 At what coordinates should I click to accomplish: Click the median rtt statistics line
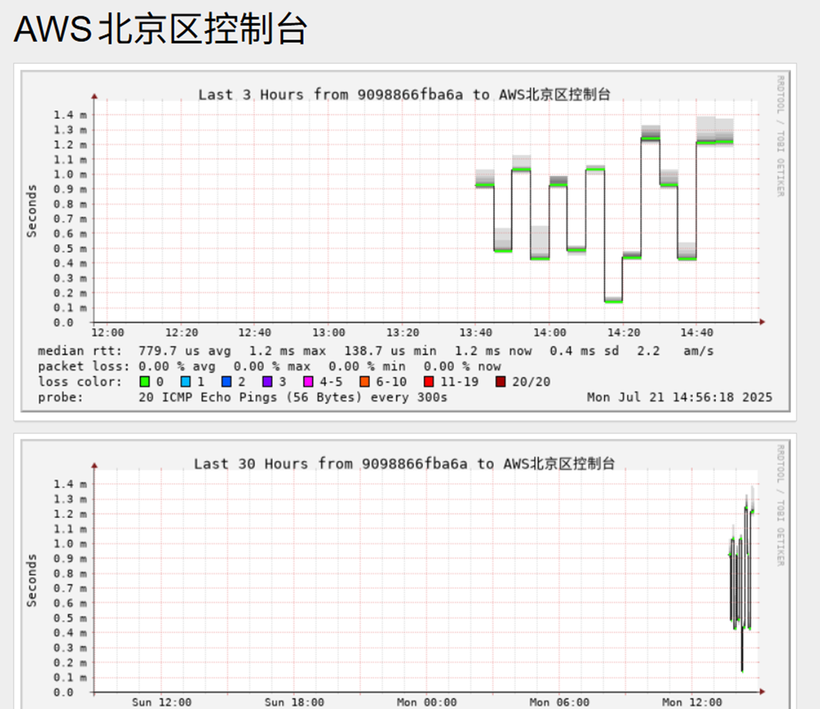tap(375, 351)
